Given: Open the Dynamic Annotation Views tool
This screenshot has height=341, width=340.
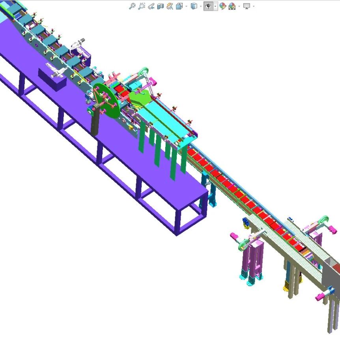Looking at the screenshot, I should pyautogui.click(x=170, y=6).
